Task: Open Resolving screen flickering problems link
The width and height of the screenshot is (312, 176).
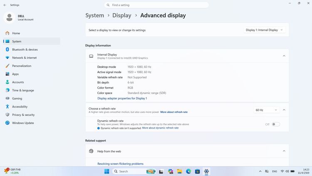Action: point(120,164)
